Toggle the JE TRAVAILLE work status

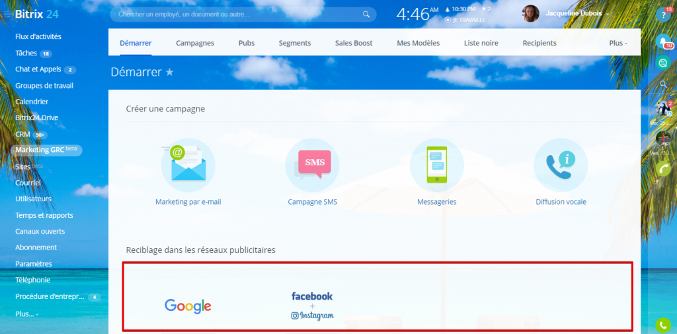tap(465, 20)
